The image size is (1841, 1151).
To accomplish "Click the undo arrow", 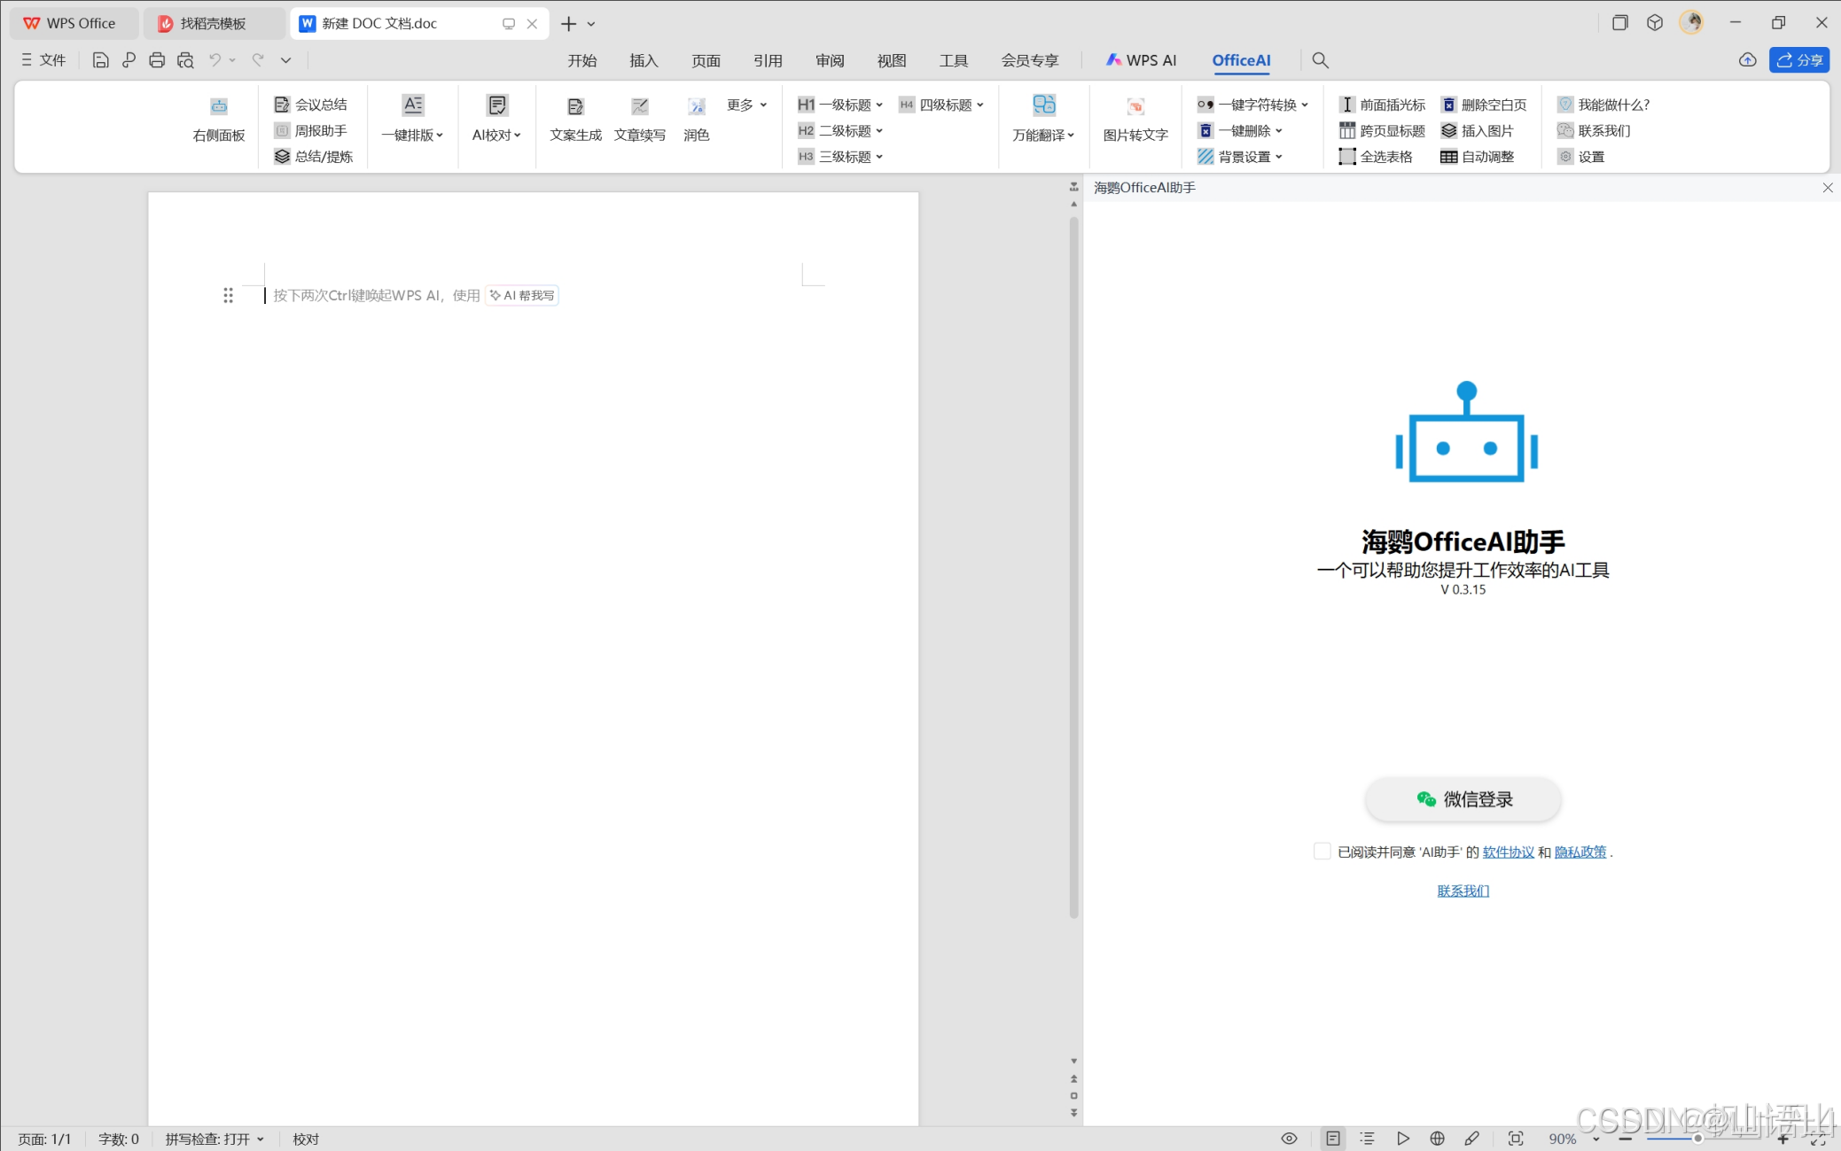I will pyautogui.click(x=215, y=60).
